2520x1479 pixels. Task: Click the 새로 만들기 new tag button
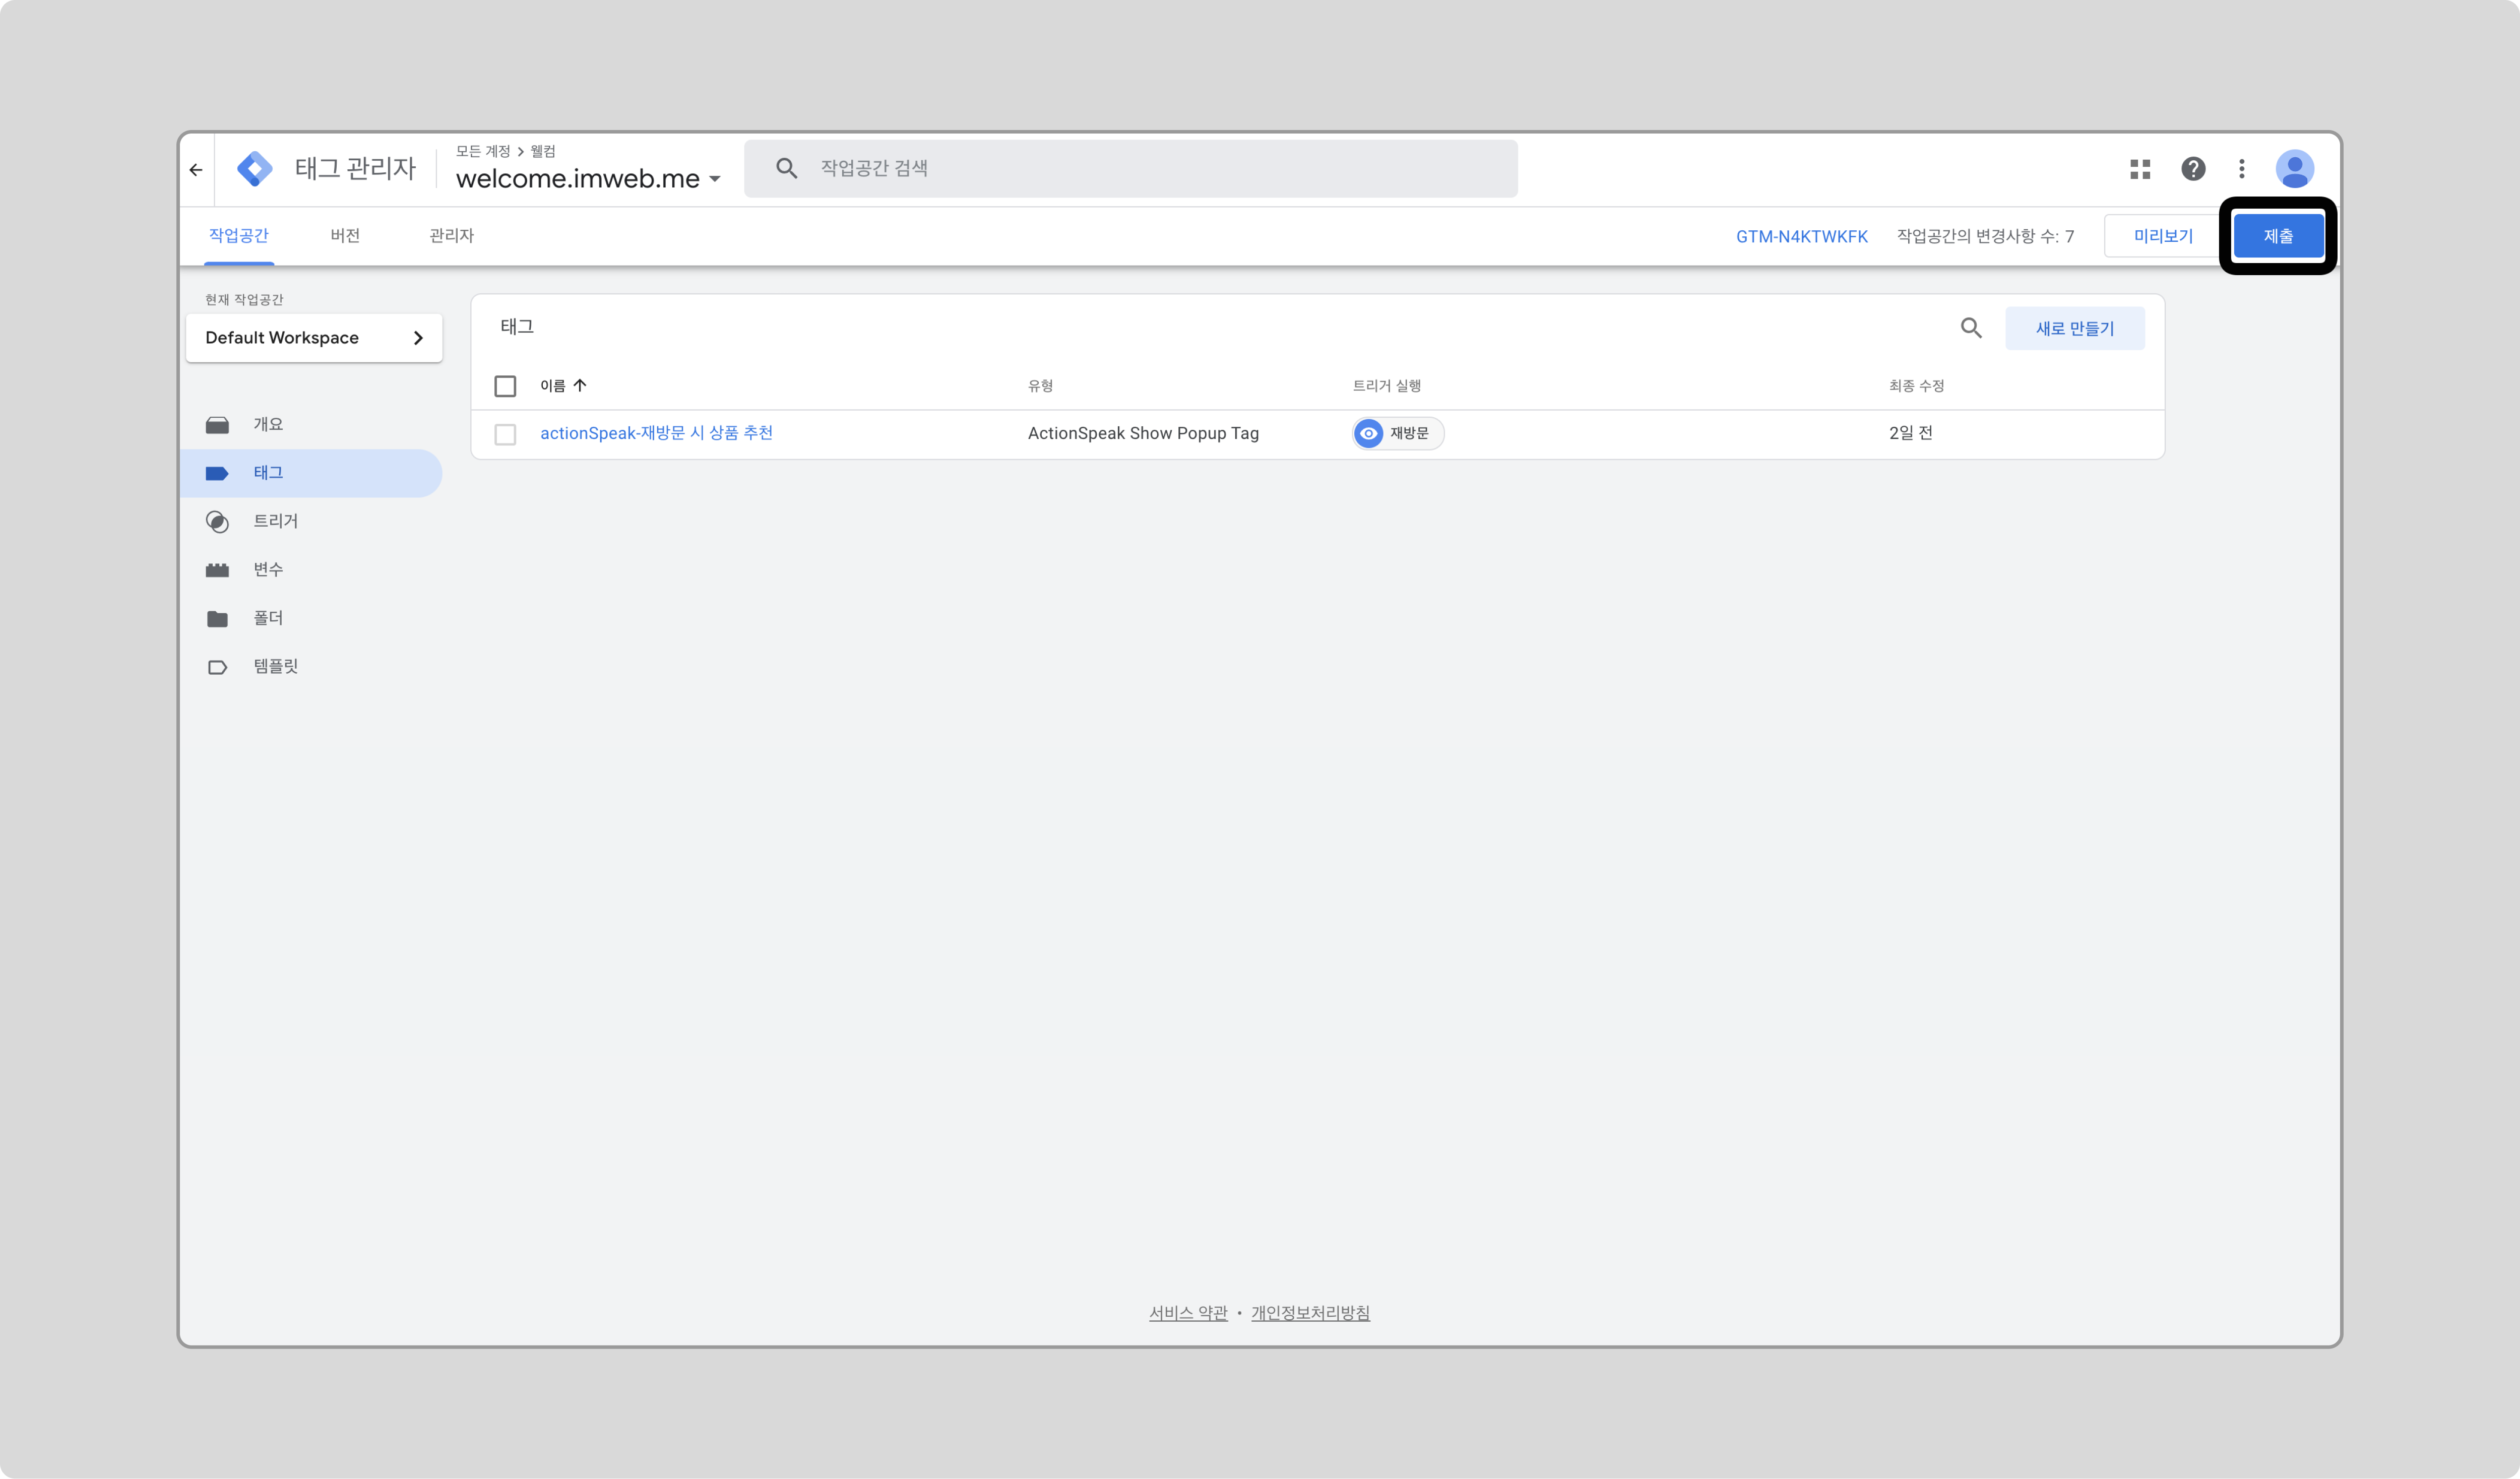tap(2075, 328)
